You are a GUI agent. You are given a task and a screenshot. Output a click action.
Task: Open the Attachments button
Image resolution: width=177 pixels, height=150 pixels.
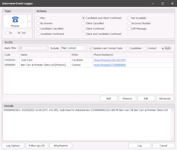point(61,146)
